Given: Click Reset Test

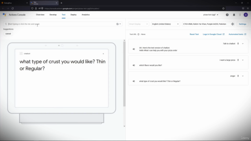Looking at the screenshot, I should pyautogui.click(x=194, y=34).
